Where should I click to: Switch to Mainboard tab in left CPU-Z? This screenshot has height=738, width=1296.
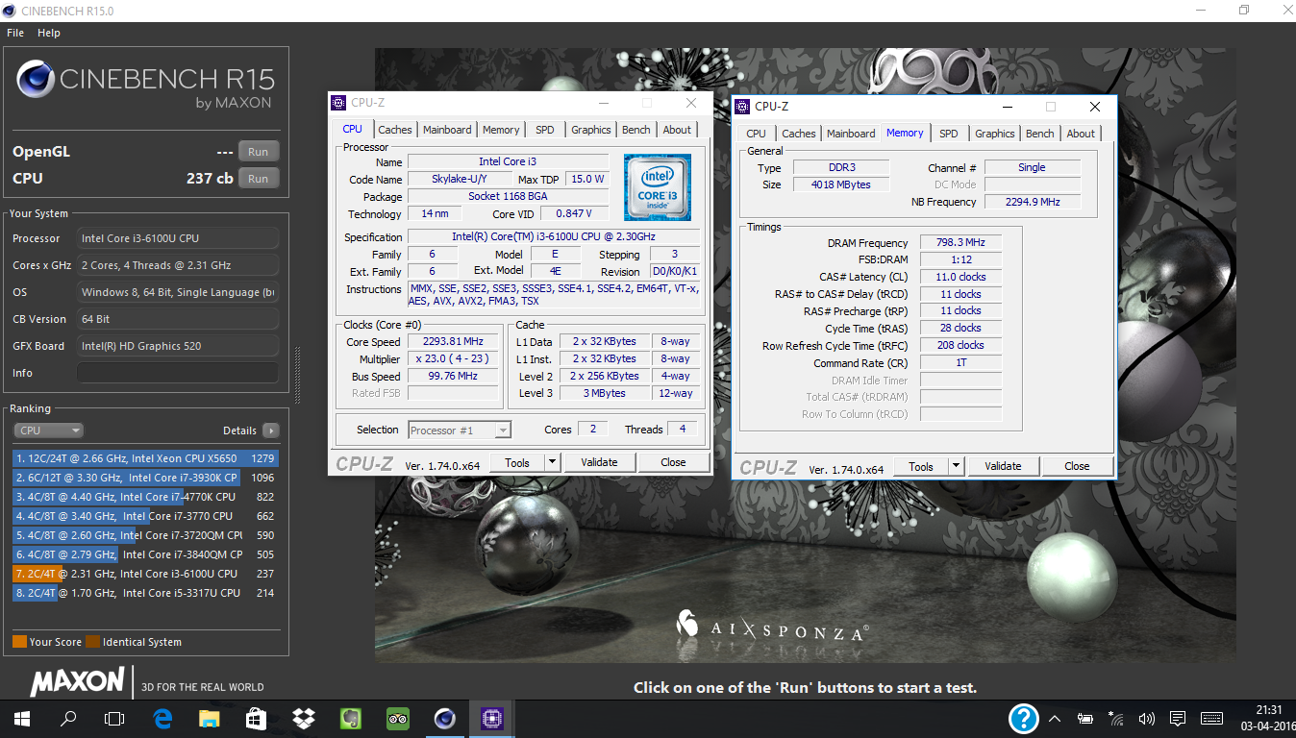447,130
